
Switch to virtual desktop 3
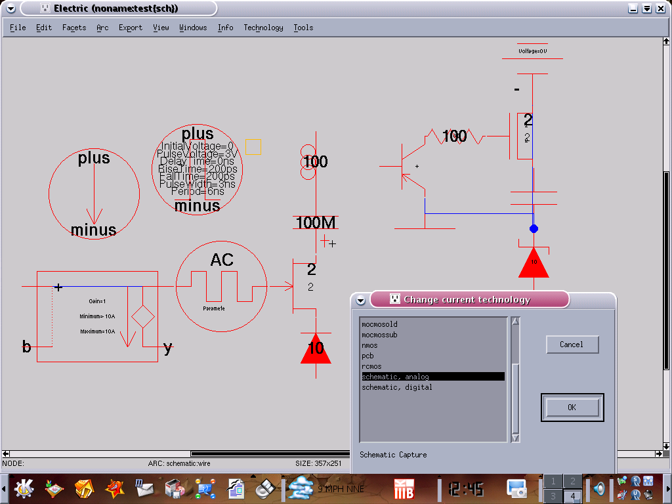[553, 496]
